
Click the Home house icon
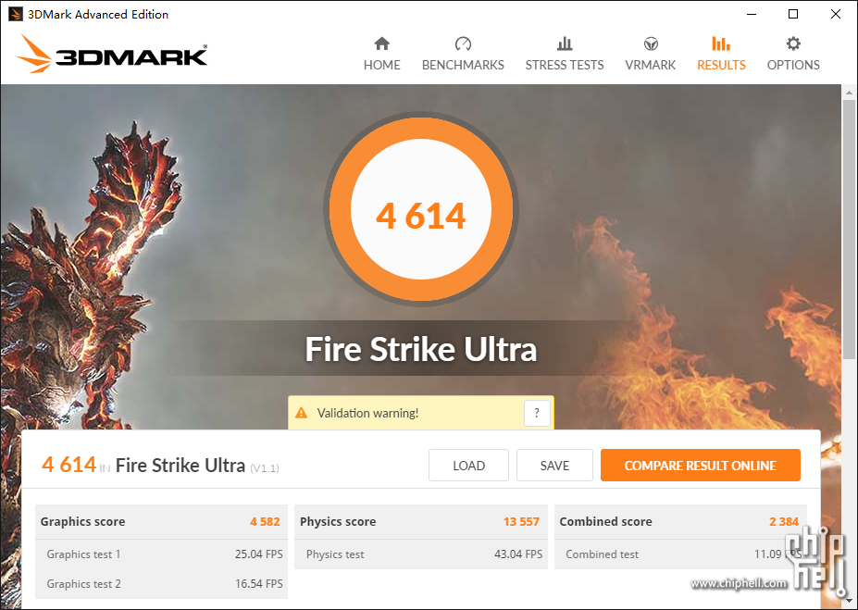(382, 44)
